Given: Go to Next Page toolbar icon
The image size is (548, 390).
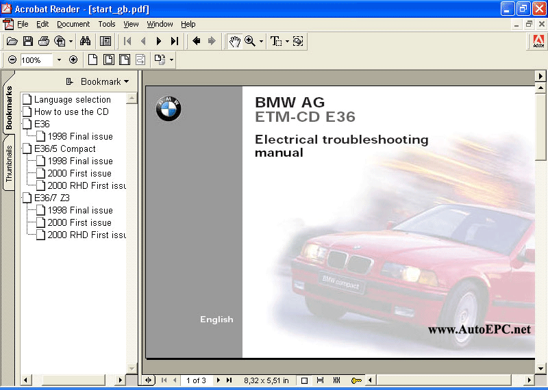Looking at the screenshot, I should [159, 41].
